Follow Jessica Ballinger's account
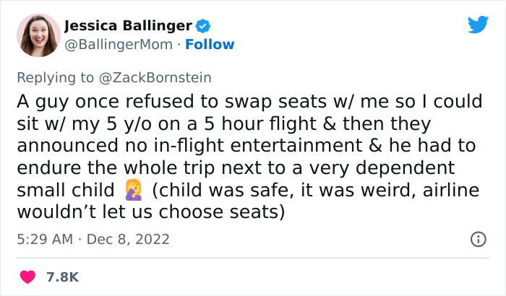The height and width of the screenshot is (296, 506). [x=210, y=44]
